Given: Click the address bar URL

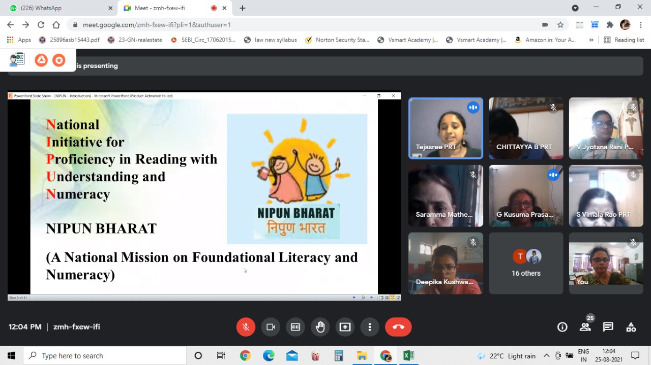Looking at the screenshot, I should point(157,24).
